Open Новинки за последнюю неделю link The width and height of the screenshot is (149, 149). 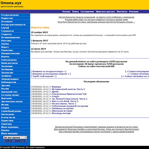coord(51,74)
